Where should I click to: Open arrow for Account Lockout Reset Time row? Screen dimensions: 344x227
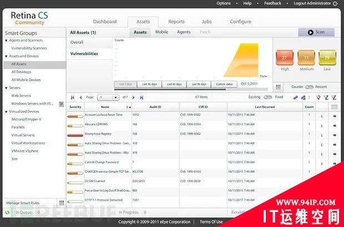335,116
